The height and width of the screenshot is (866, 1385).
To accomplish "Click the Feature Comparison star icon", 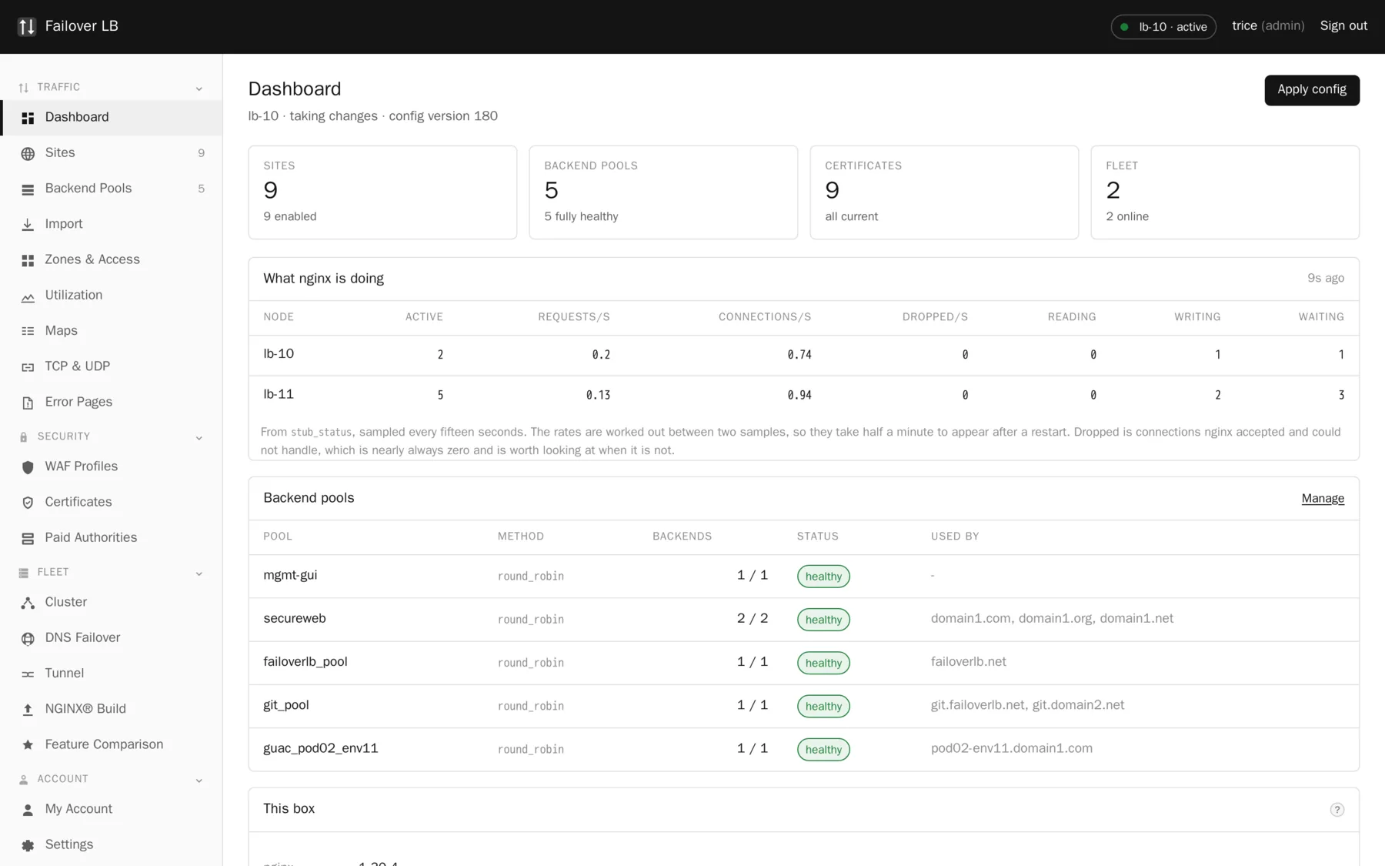I will tap(28, 745).
